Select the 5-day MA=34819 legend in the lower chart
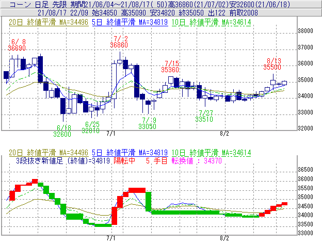322x245 pixels. (x=130, y=153)
